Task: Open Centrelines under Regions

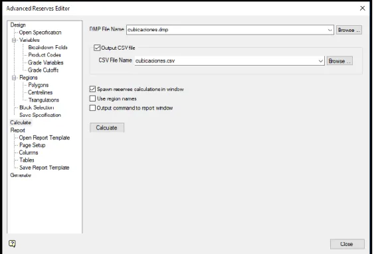Action: (x=40, y=92)
